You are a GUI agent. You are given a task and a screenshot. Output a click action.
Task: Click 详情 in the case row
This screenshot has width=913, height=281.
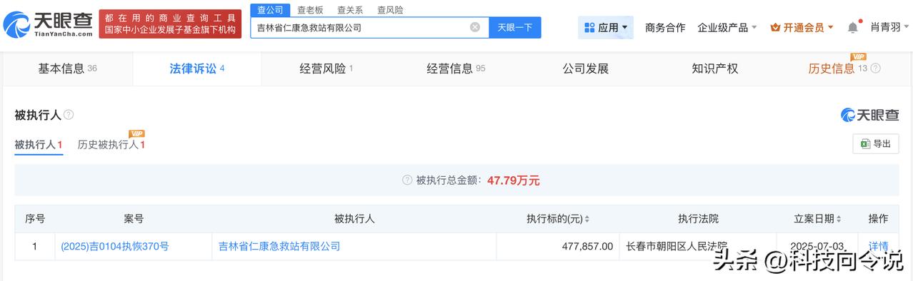point(878,246)
